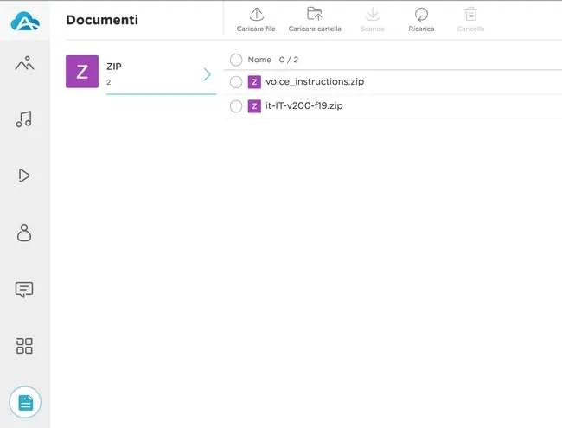Image resolution: width=562 pixels, height=428 pixels.
Task: Select the Documents section icon in sidebar
Action: [x=25, y=402]
